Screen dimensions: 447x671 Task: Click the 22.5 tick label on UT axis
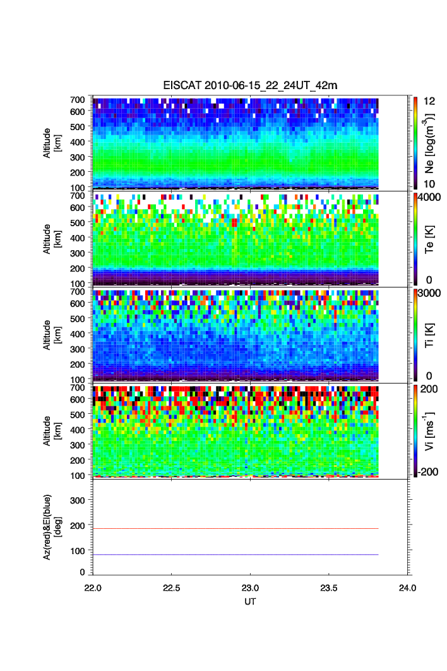[x=172, y=588]
